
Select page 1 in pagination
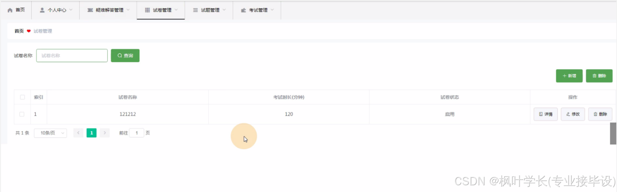92,133
